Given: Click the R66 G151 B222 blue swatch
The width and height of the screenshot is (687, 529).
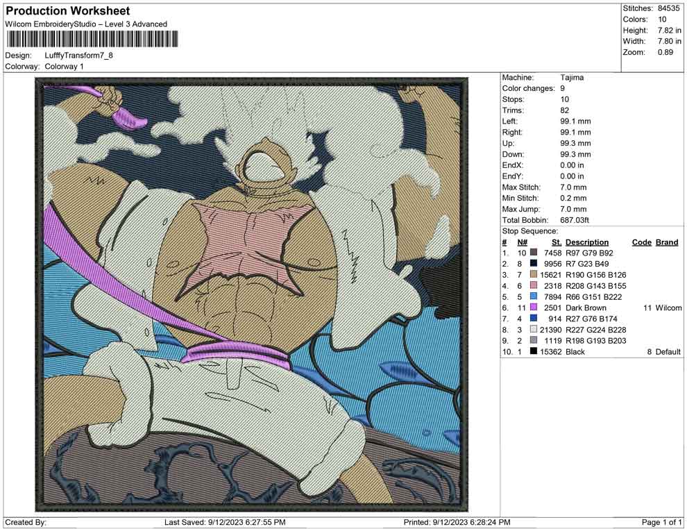Looking at the screenshot, I should tap(533, 296).
